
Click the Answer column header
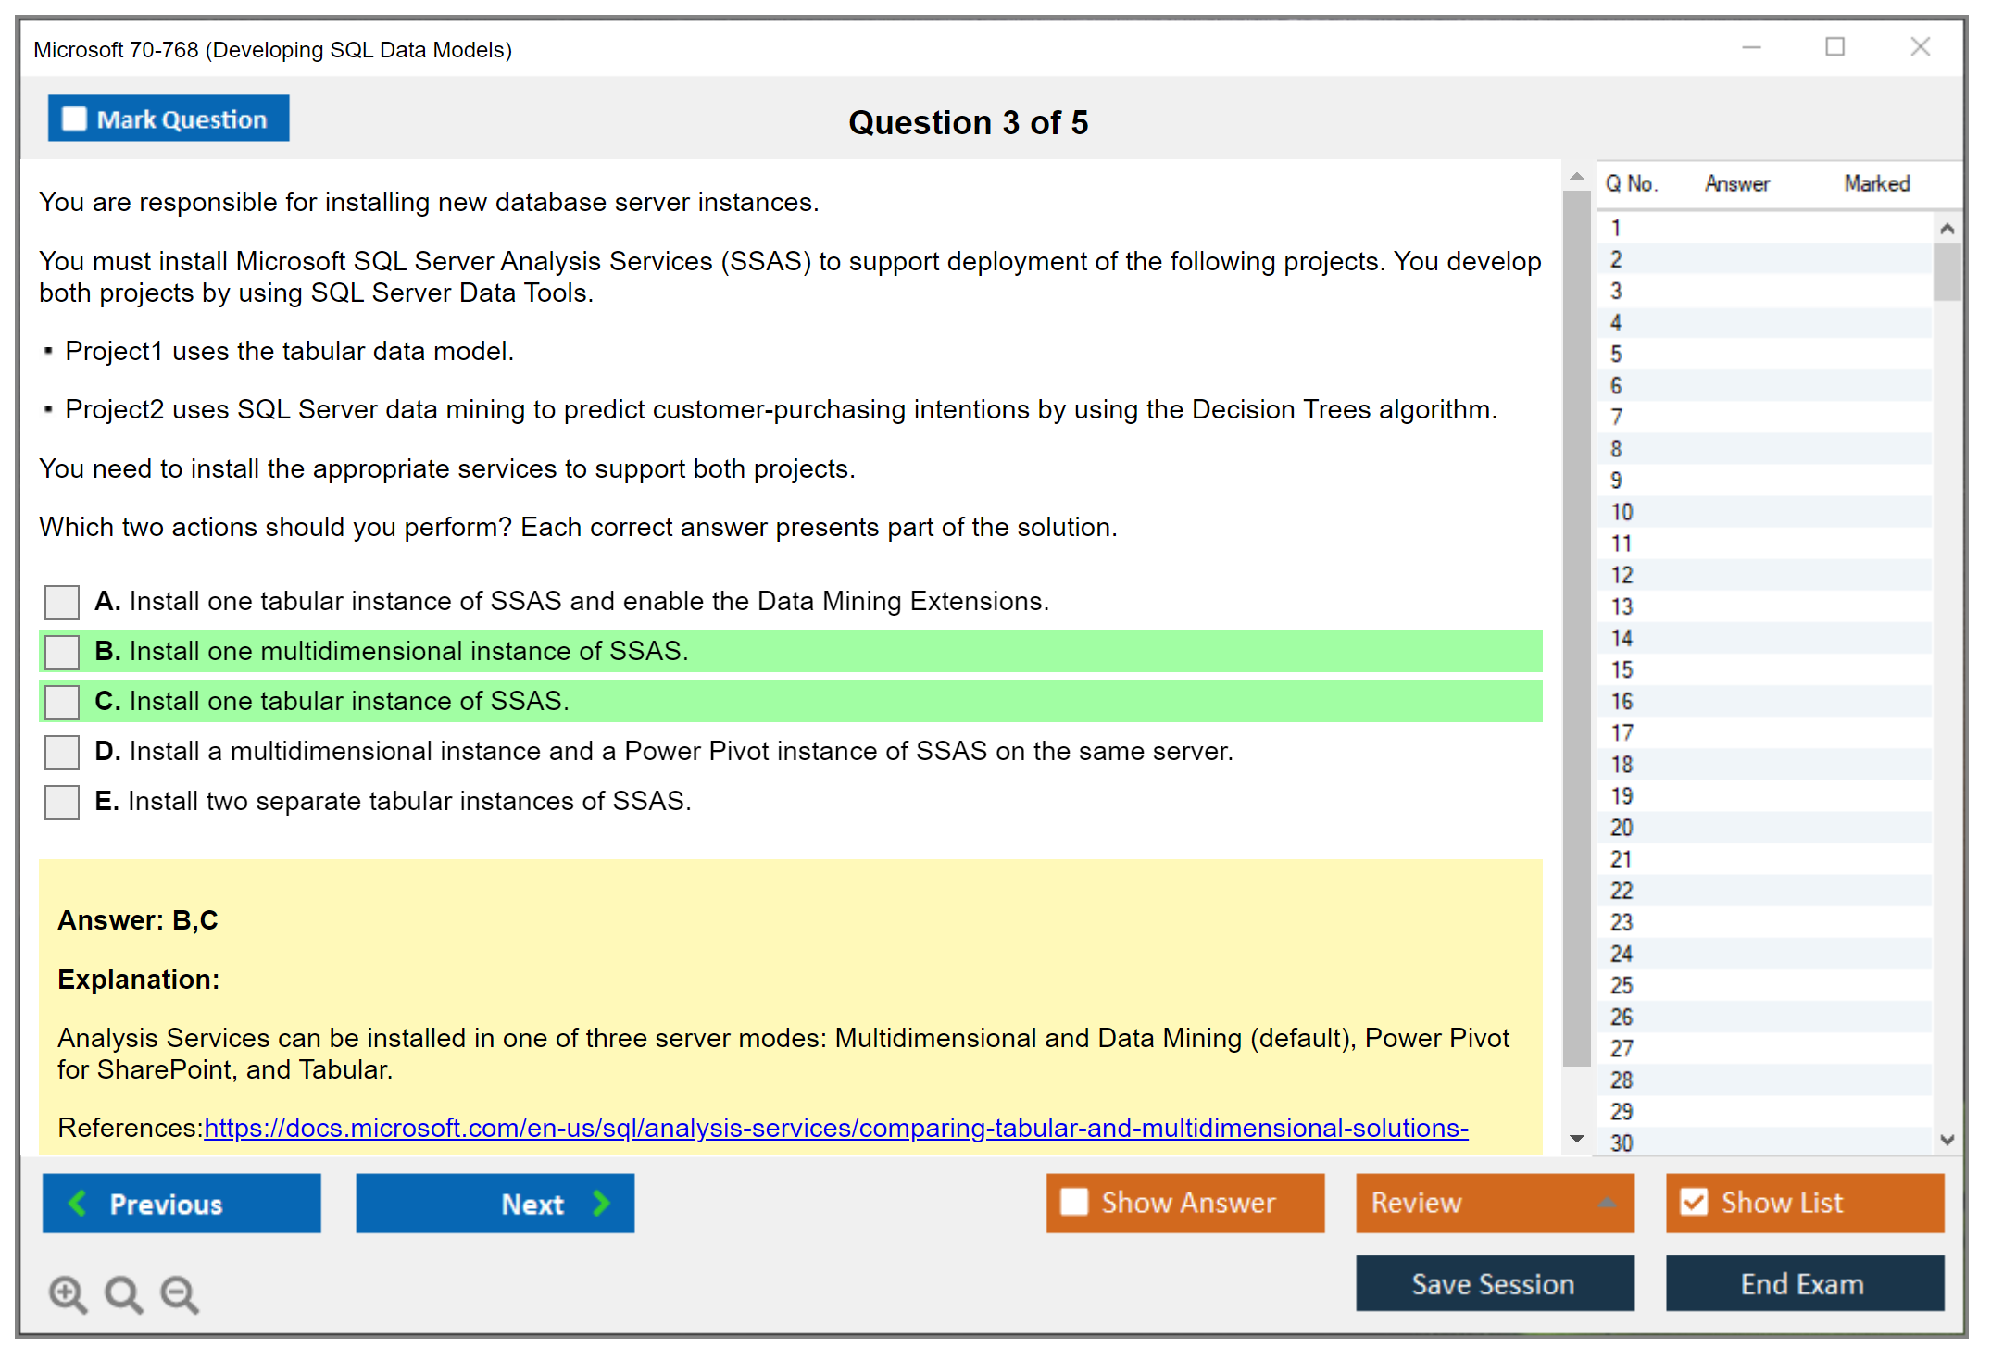click(1736, 184)
